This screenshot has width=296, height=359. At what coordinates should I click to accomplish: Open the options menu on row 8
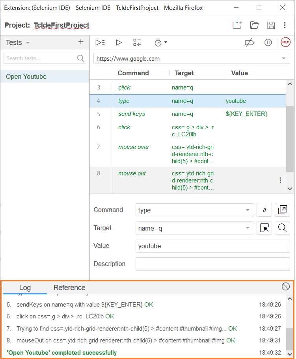pyautogui.click(x=280, y=180)
